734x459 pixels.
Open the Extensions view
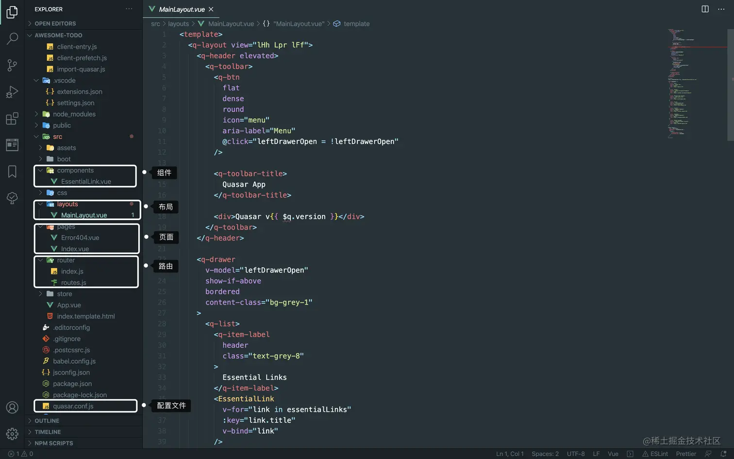12,119
